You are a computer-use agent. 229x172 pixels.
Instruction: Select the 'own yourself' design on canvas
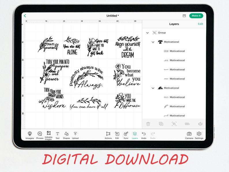point(48,44)
